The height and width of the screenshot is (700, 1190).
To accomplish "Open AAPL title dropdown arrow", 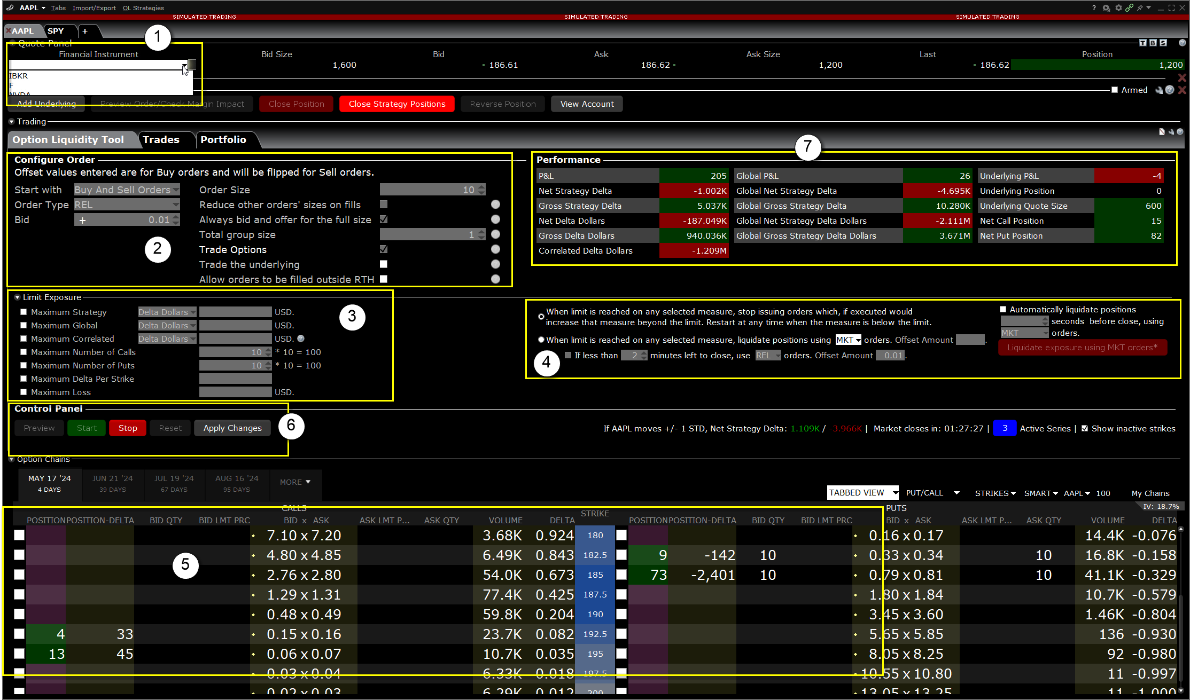I will 43,8.
